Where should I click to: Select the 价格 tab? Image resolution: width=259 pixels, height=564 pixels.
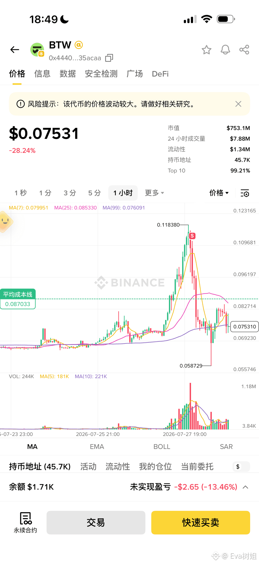tap(17, 74)
